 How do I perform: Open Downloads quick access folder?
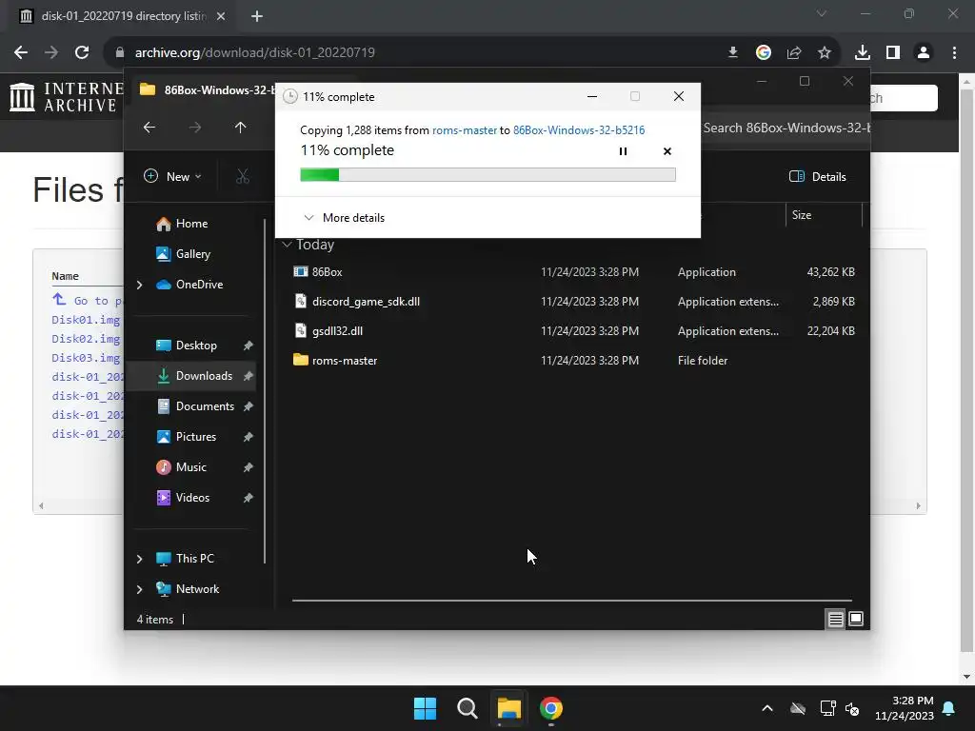pos(194,375)
